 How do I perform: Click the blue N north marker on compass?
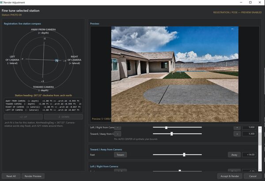click(57, 61)
